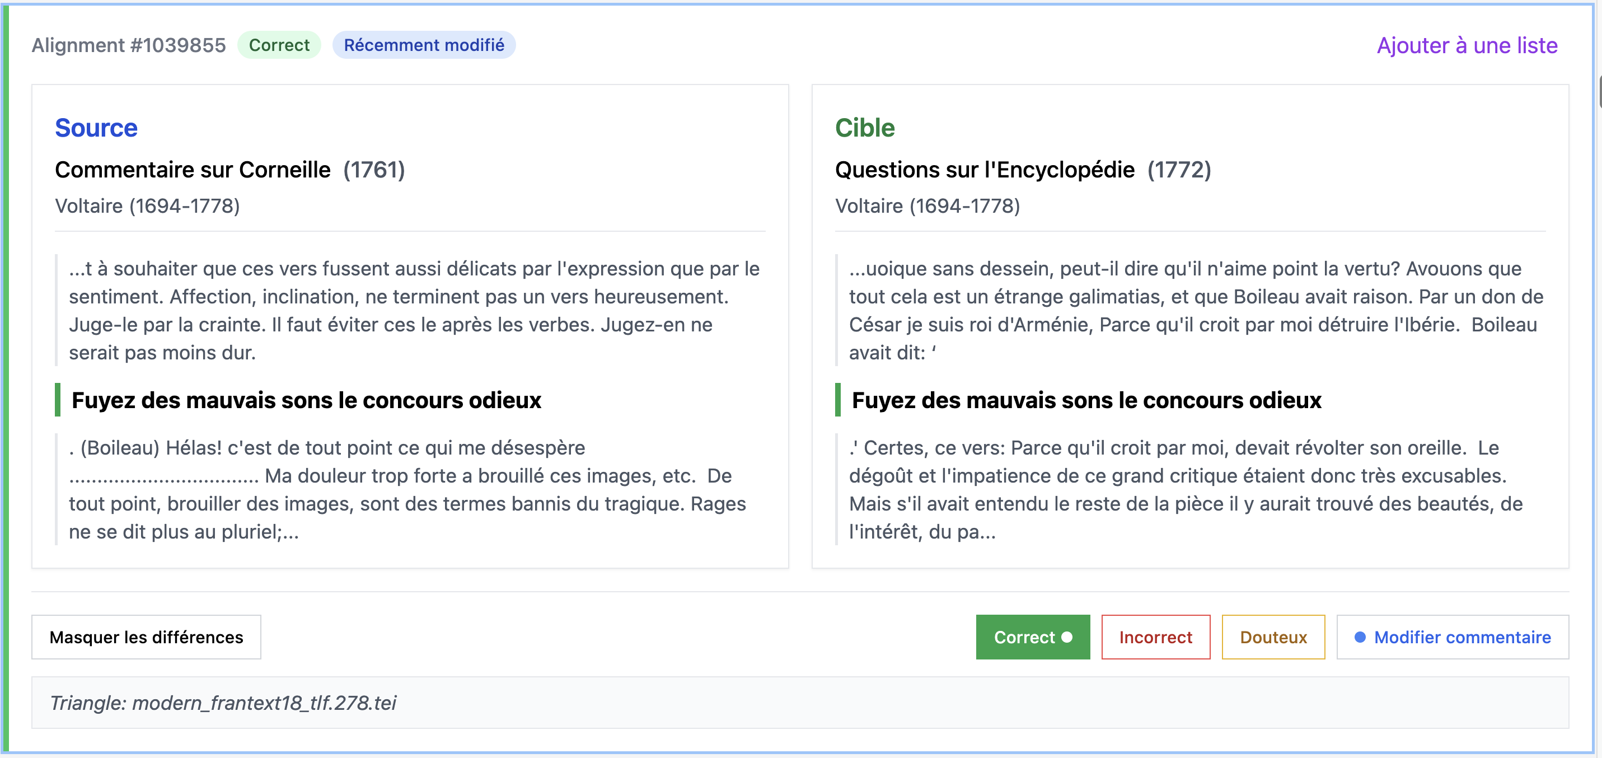Click the Récemment modifié badge
Image resolution: width=1602 pixels, height=758 pixels.
(424, 45)
